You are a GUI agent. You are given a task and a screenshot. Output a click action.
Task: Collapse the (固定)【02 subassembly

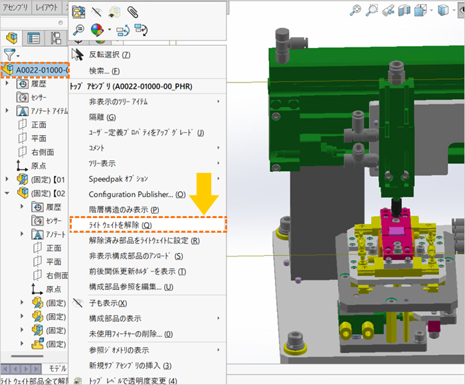point(7,193)
